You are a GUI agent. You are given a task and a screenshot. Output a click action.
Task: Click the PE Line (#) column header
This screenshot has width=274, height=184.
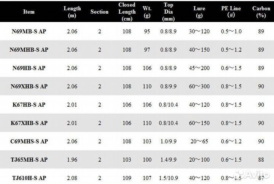pyautogui.click(x=231, y=12)
